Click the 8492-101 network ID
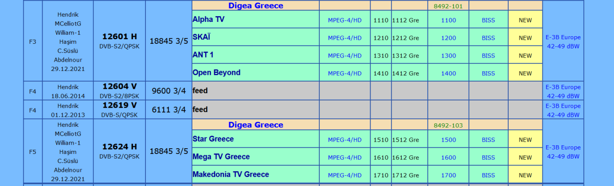The height and width of the screenshot is (186, 614). (x=448, y=6)
